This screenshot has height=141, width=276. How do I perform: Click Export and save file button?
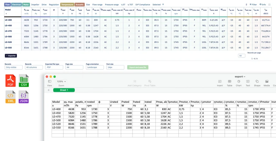(138, 67)
